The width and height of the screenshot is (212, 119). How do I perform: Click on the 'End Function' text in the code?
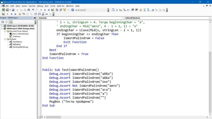click(53, 58)
